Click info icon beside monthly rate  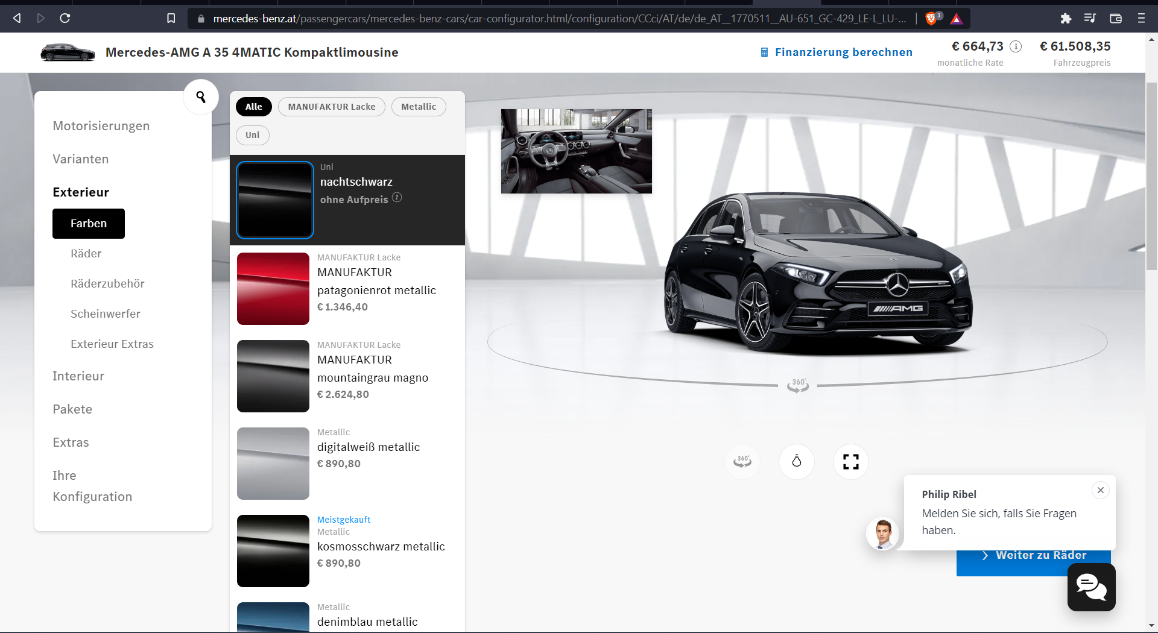click(1016, 46)
